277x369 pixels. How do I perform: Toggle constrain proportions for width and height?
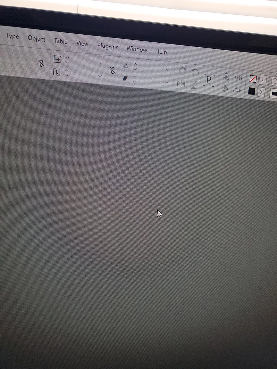41,63
